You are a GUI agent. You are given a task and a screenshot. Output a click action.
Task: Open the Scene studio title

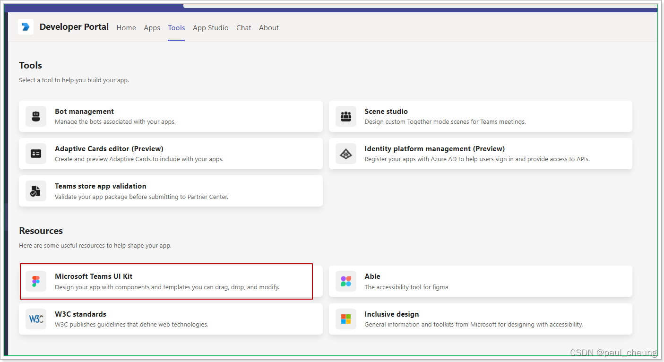point(386,112)
